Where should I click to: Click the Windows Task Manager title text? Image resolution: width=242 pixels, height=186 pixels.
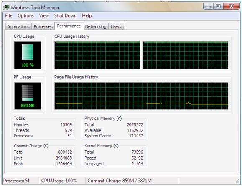pos(35,8)
